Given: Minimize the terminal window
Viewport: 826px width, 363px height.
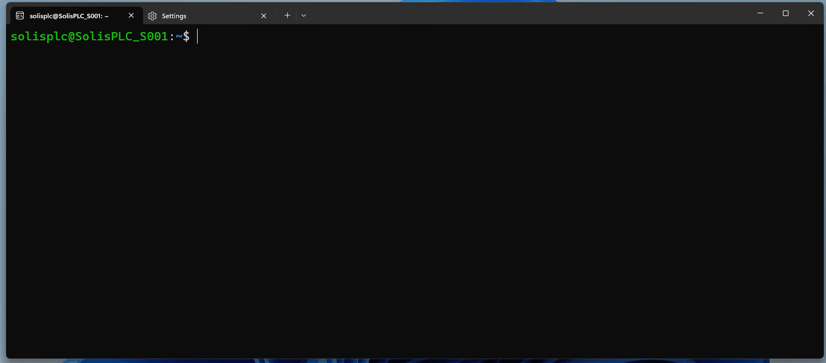Looking at the screenshot, I should pos(760,13).
